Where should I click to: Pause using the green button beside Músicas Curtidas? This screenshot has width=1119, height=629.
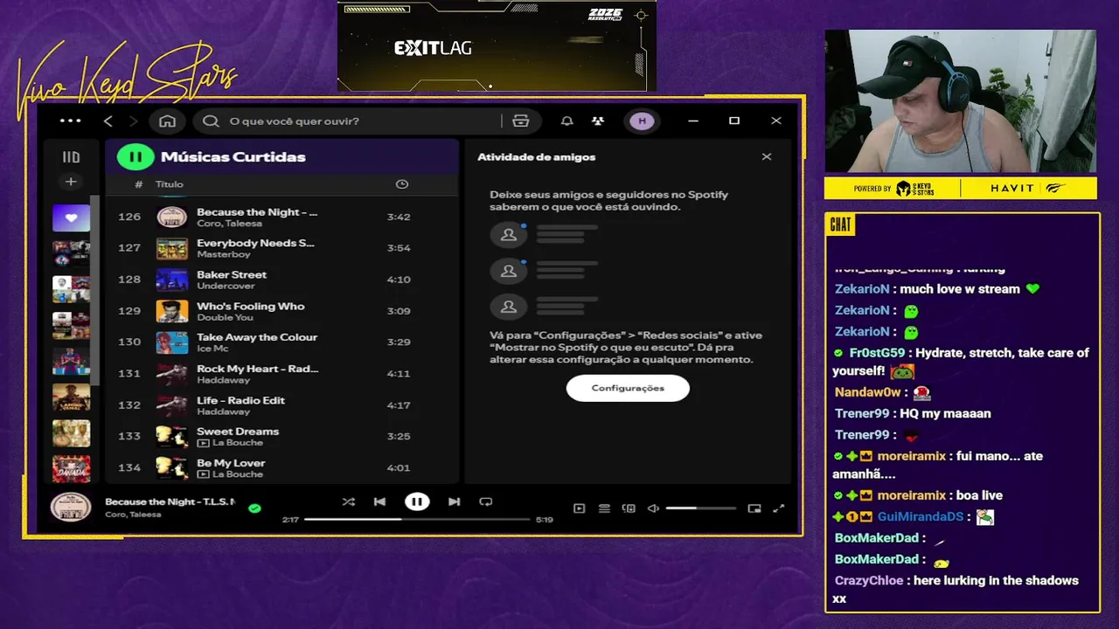click(136, 157)
